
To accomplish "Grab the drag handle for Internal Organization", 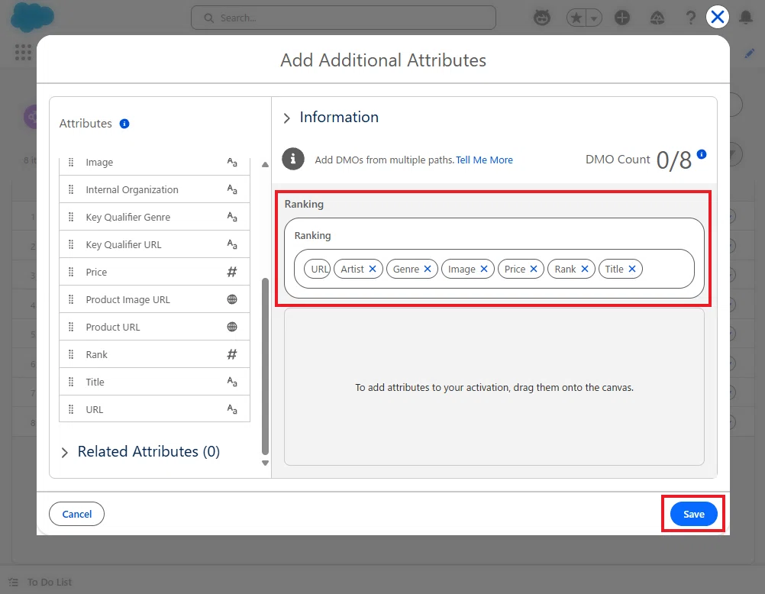I will (x=71, y=189).
